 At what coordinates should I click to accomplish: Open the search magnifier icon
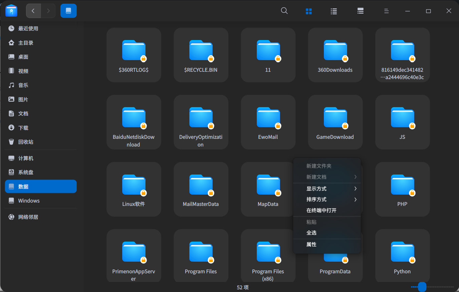[x=284, y=11]
